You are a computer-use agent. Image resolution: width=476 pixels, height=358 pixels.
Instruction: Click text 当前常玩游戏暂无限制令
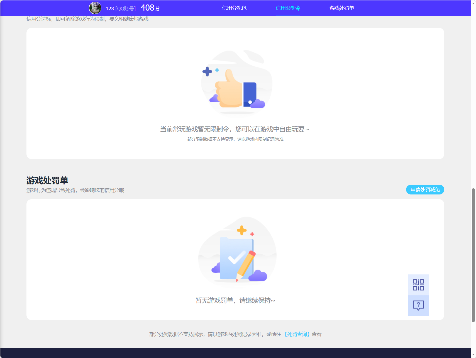[194, 129]
